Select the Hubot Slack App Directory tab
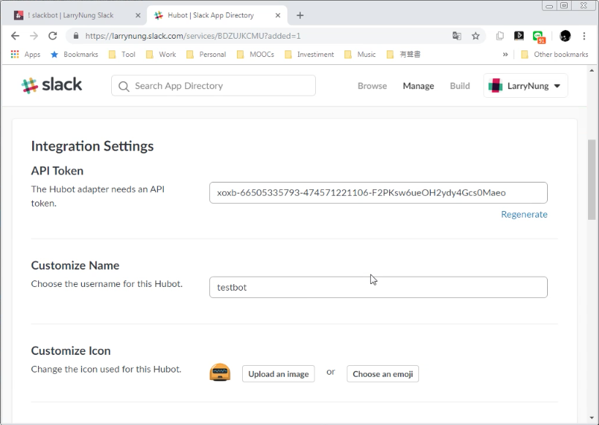 [216, 15]
